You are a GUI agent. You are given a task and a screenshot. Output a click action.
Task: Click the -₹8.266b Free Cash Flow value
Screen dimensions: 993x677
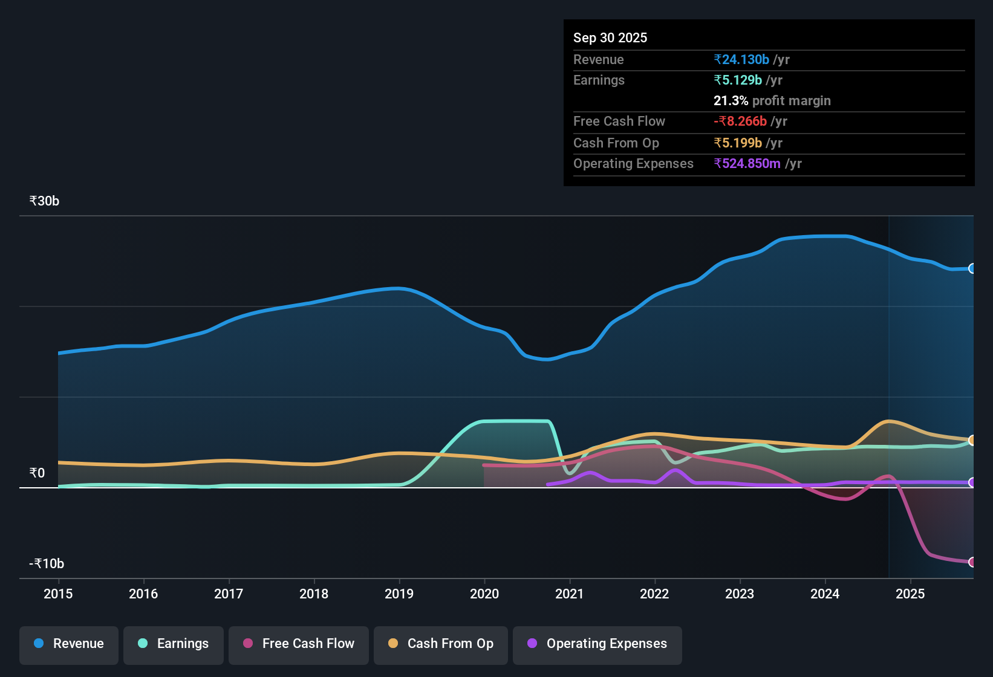click(x=740, y=121)
